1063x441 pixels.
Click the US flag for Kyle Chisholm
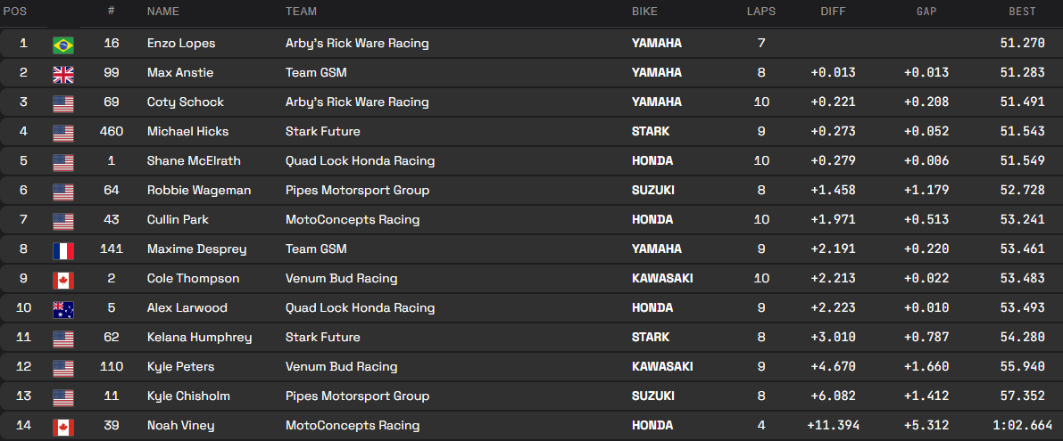click(x=62, y=396)
